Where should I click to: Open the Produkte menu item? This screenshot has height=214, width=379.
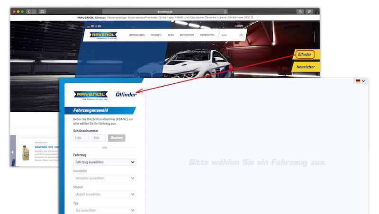pyautogui.click(x=156, y=35)
